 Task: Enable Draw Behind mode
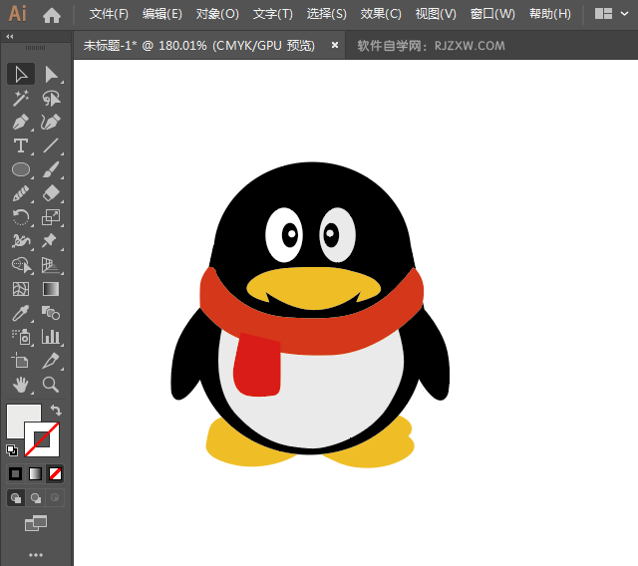(36, 497)
